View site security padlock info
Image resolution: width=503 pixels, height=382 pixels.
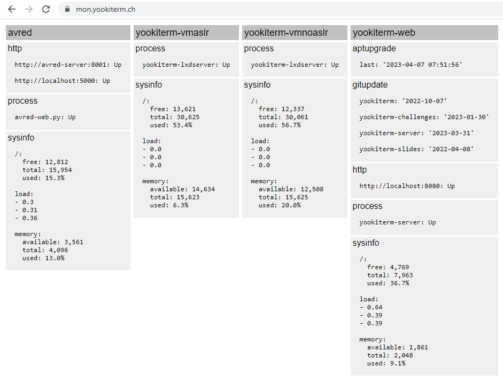67,9
